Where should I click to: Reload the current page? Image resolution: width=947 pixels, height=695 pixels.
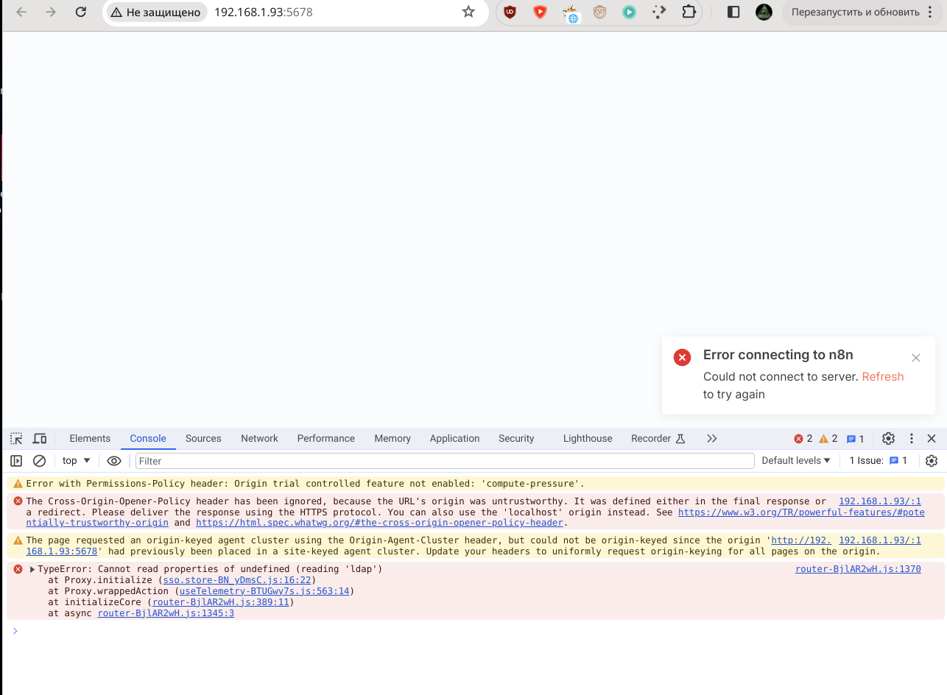coord(81,12)
